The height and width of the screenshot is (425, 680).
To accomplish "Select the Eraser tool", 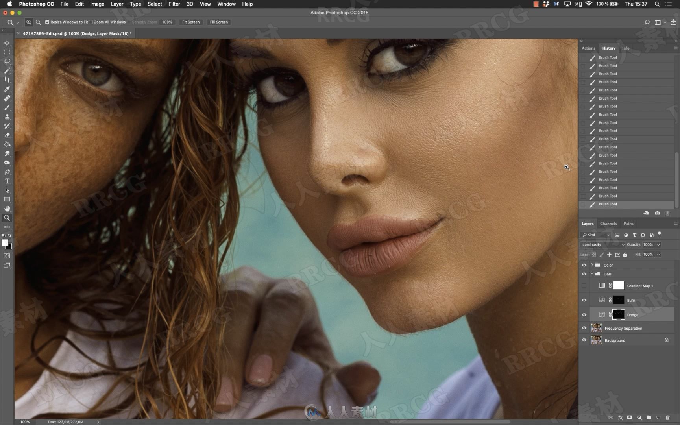I will coord(7,135).
